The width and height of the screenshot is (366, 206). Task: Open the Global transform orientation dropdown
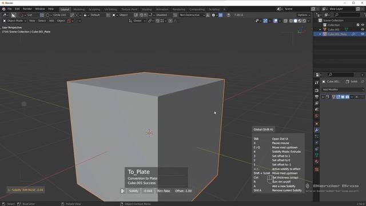coord(137,21)
